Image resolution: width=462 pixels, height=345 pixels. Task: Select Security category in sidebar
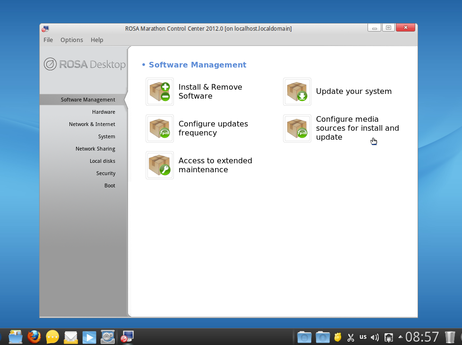pos(105,173)
